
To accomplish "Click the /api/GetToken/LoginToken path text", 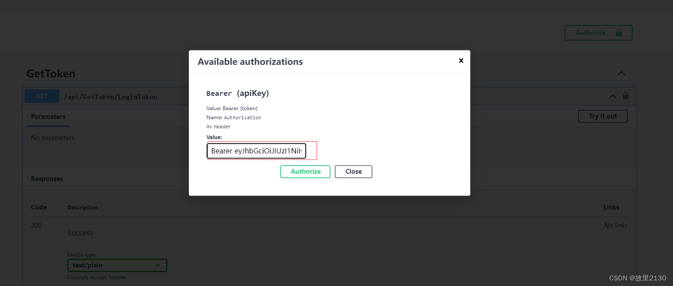I will (x=110, y=97).
